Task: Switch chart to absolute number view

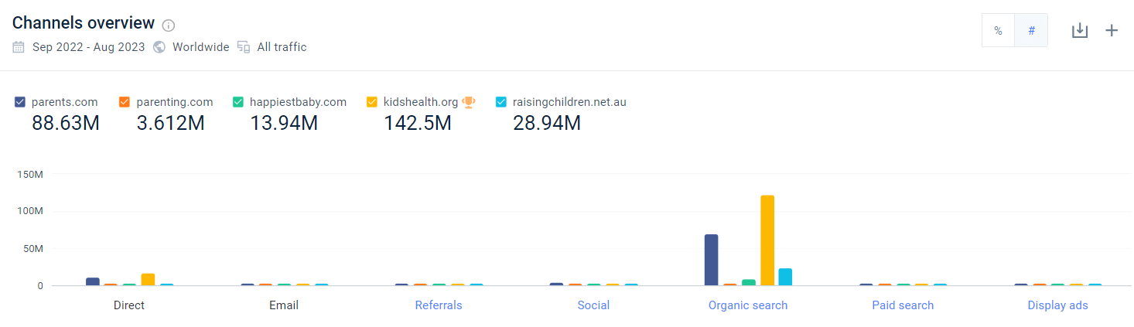Action: point(1031,31)
